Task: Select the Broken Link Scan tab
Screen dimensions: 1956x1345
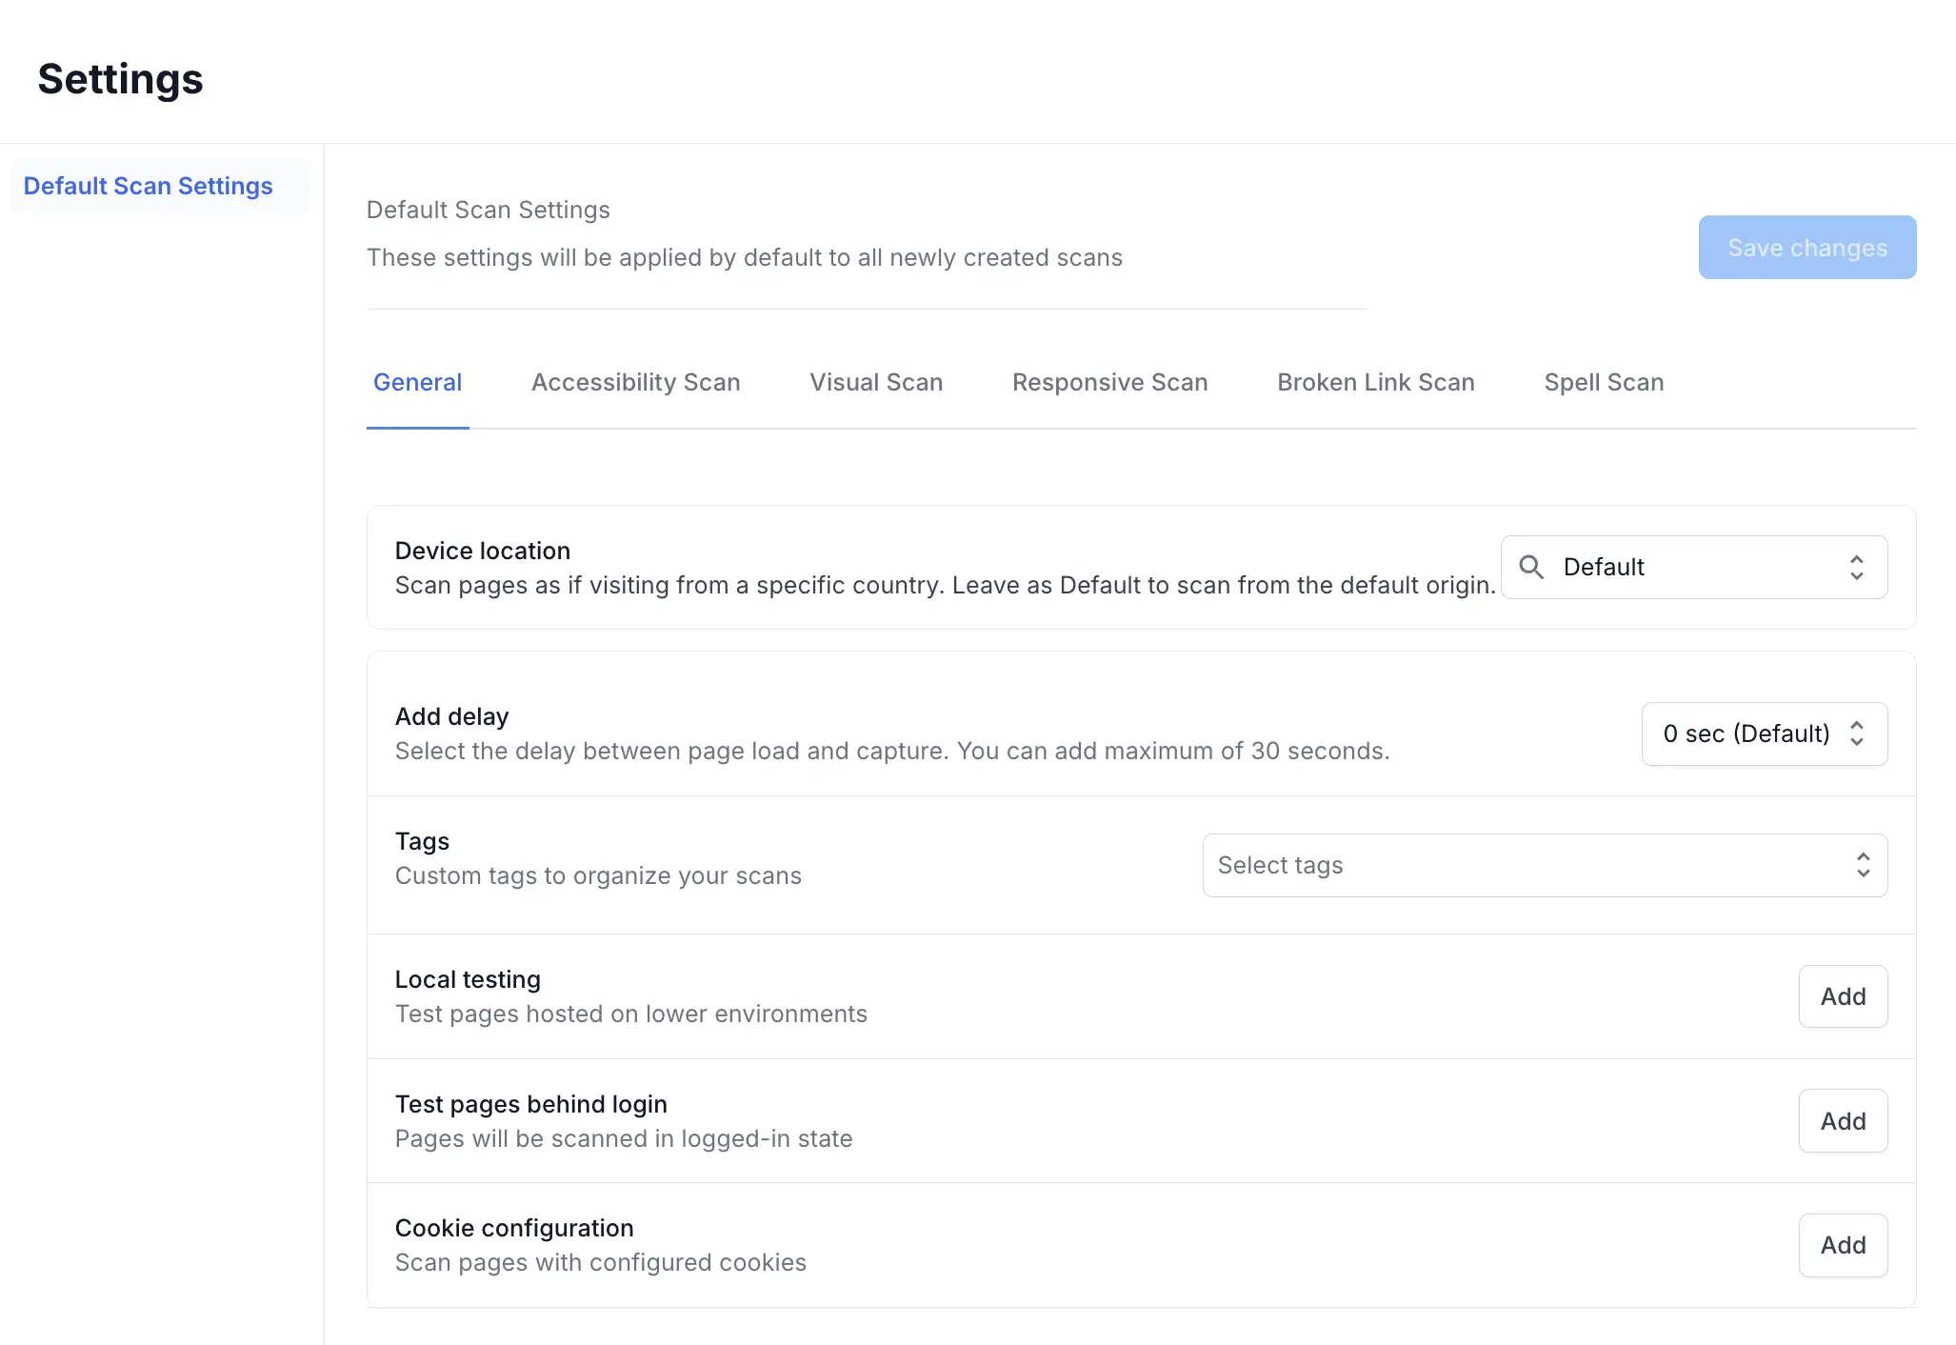Action: [1375, 382]
